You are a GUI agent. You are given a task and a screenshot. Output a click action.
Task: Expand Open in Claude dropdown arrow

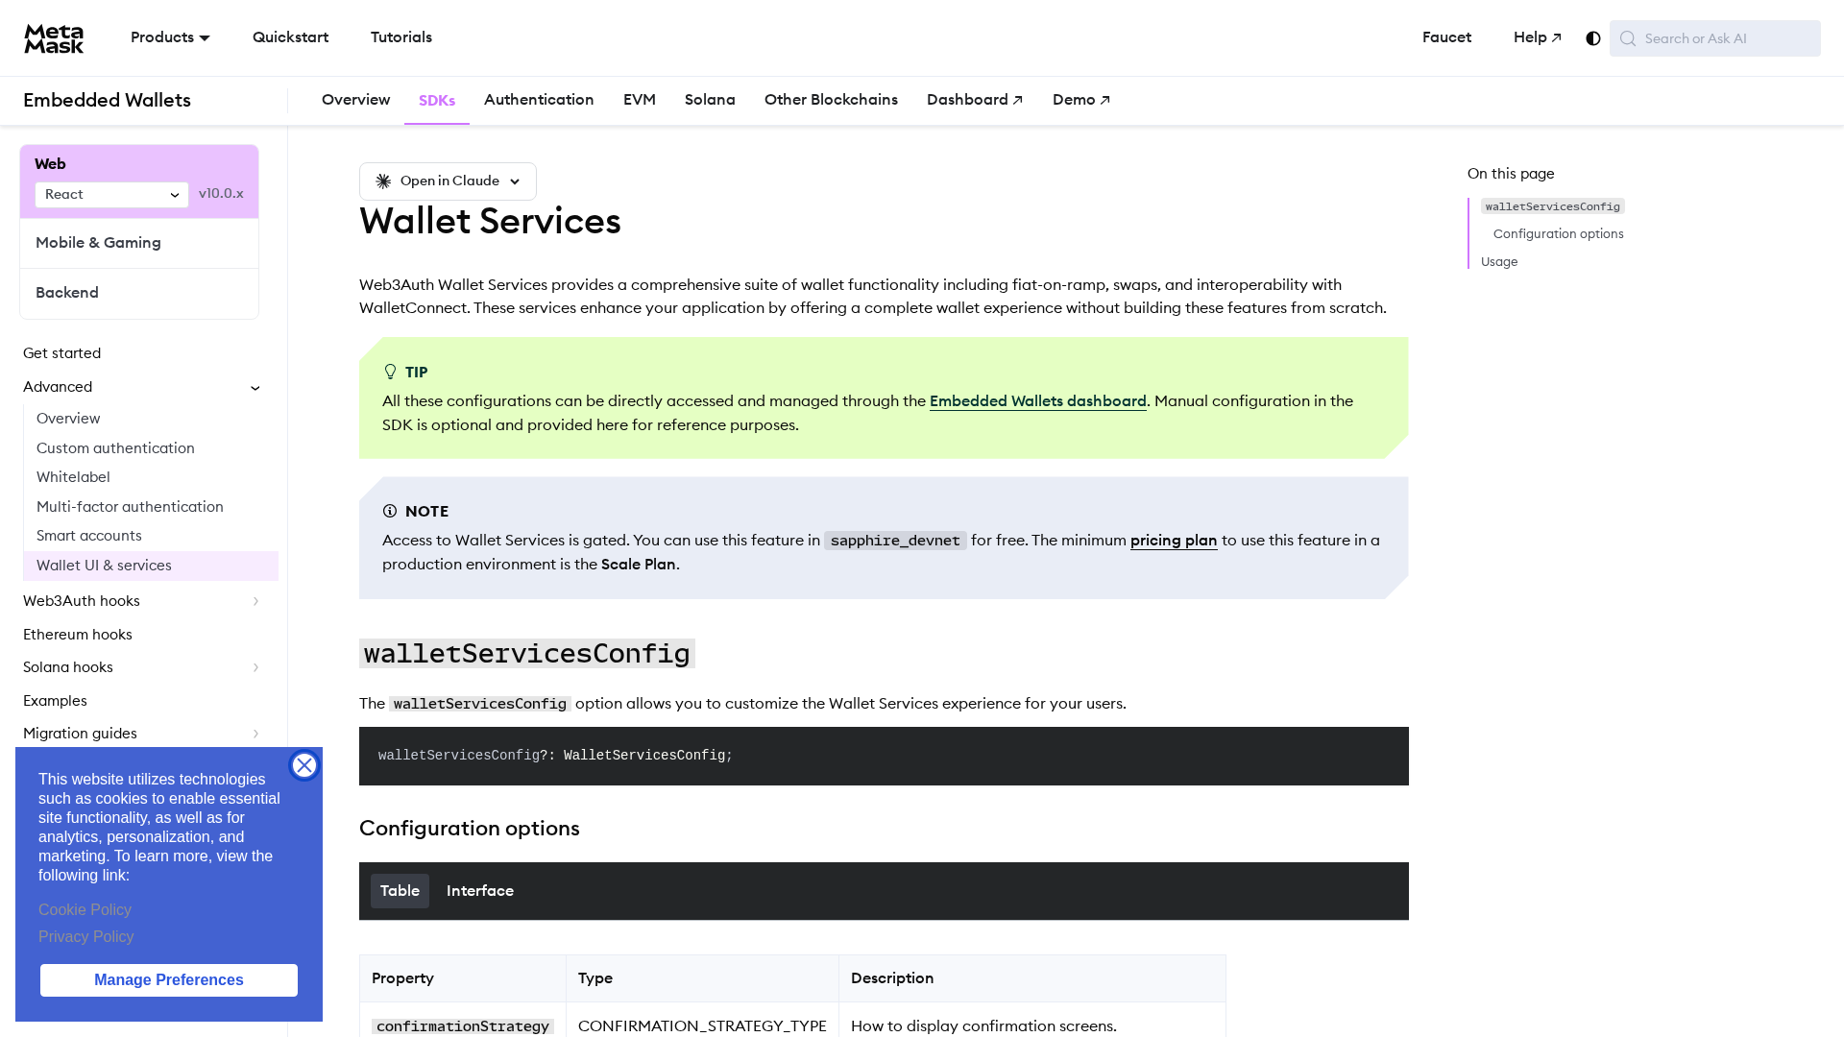point(515,181)
